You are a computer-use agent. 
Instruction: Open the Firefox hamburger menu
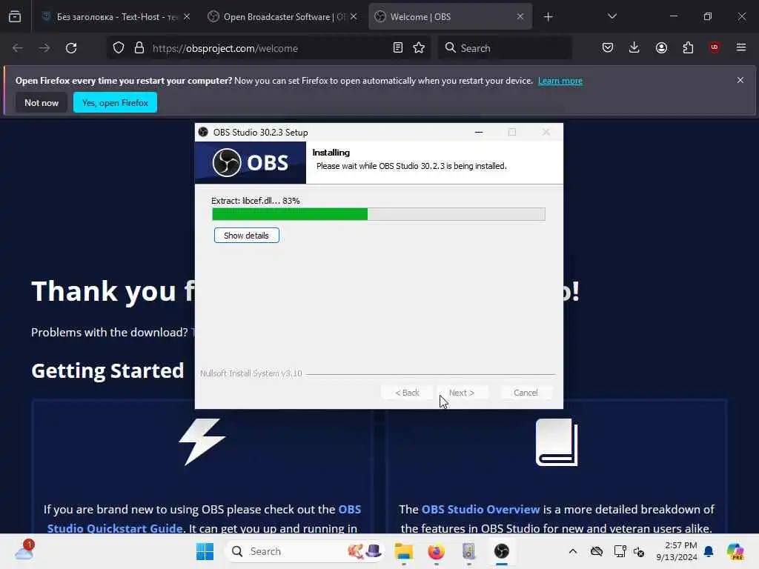(741, 48)
